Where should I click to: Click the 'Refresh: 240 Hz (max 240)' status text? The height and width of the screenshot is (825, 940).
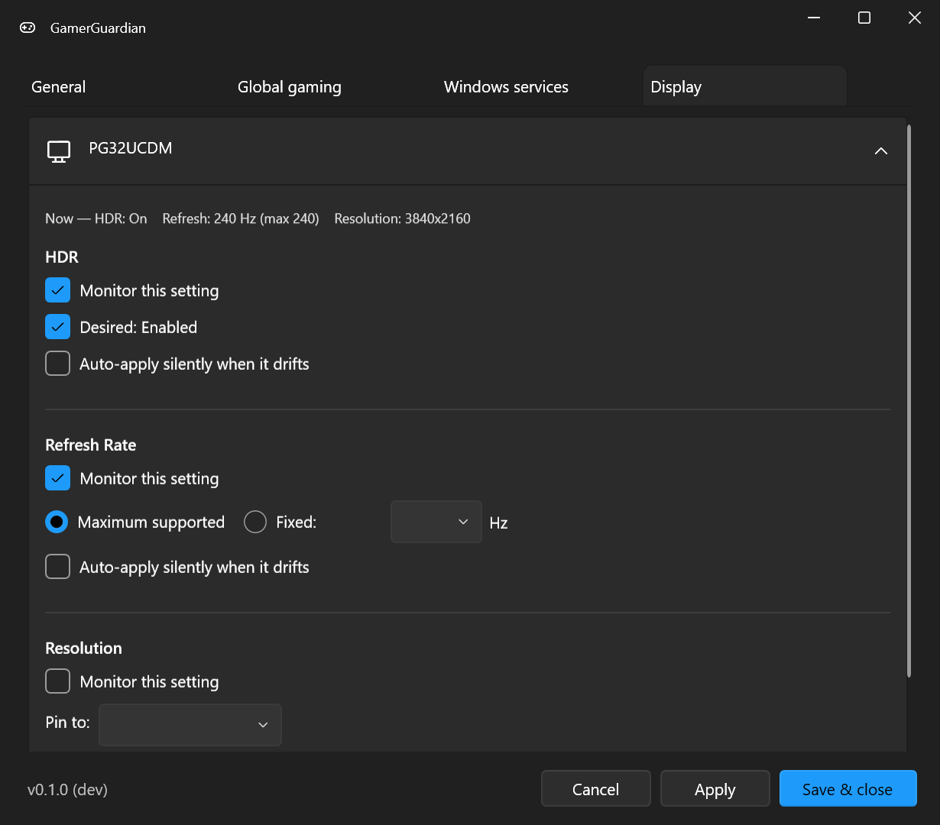click(241, 218)
